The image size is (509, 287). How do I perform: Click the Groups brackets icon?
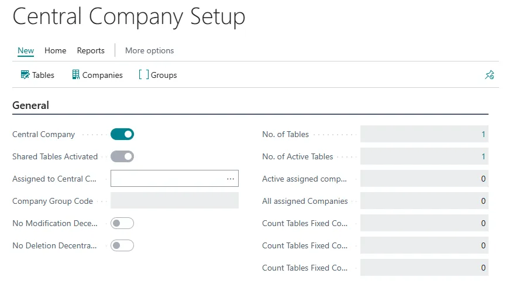tap(143, 75)
